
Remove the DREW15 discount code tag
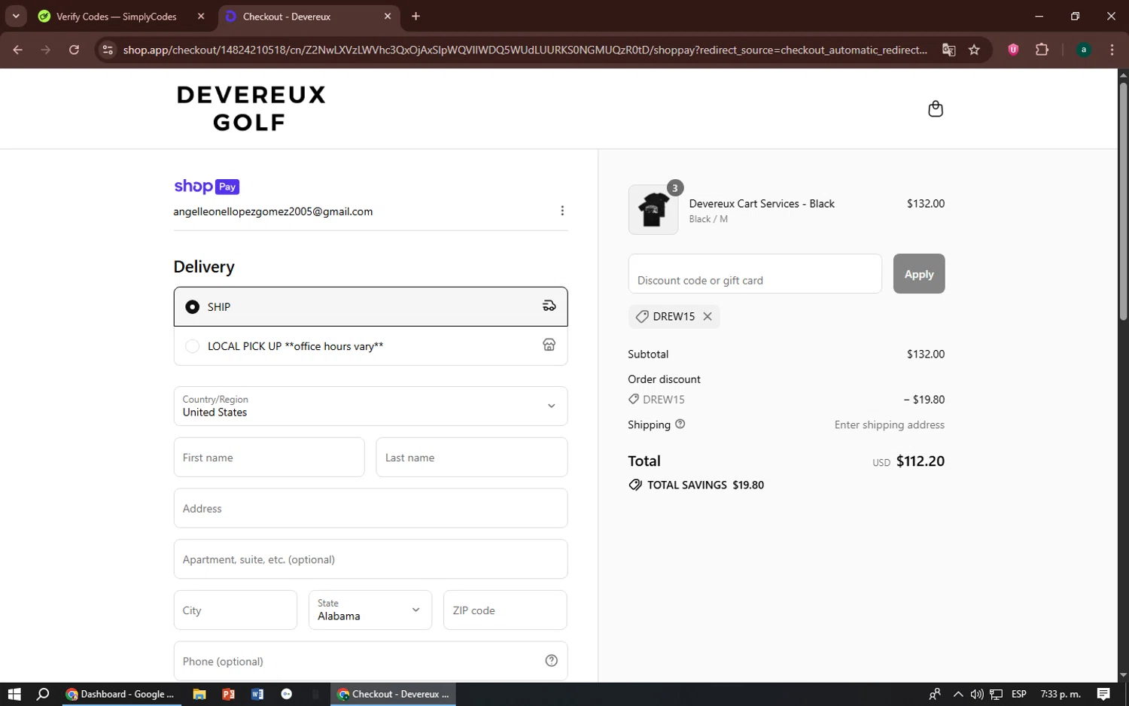click(708, 317)
